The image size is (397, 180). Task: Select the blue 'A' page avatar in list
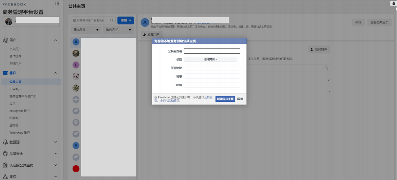click(76, 42)
